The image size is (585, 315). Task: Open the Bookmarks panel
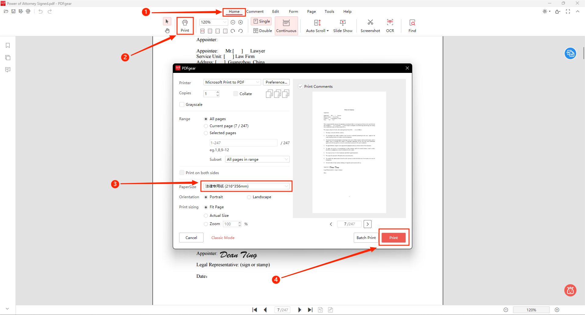[8, 45]
